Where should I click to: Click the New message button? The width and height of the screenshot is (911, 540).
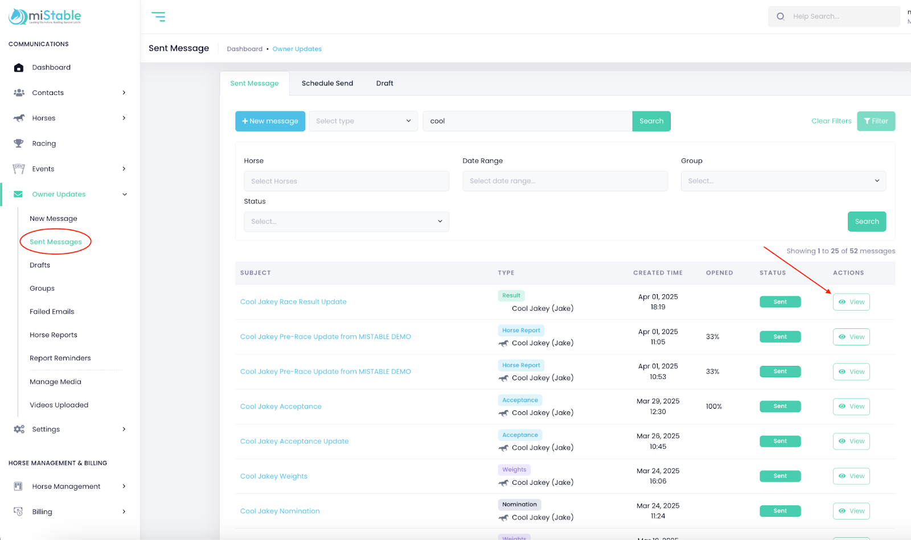(x=270, y=121)
